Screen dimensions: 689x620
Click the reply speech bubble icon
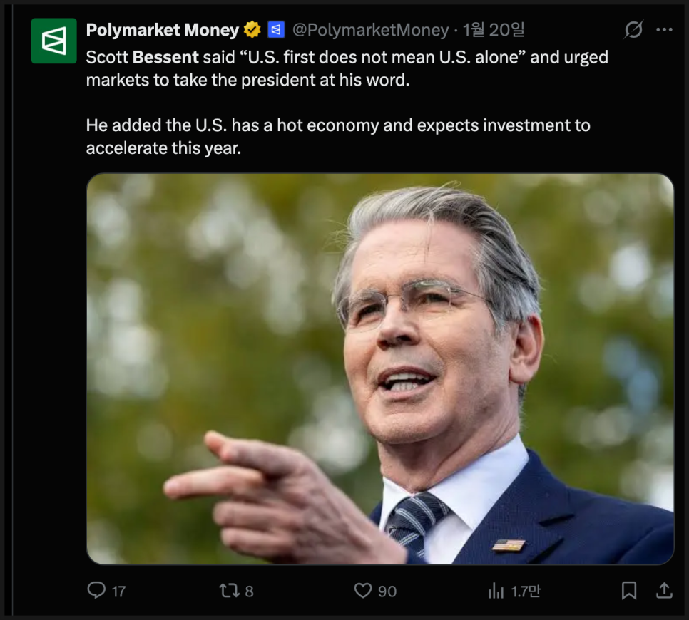pyautogui.click(x=96, y=590)
